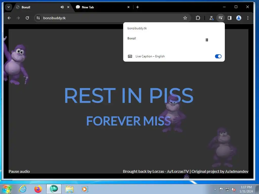The image size is (259, 194).
Task: Open the tab search dropdown arrow
Action: 8,7
